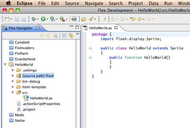Close the HelloWorld.as editor tab

[116, 28]
